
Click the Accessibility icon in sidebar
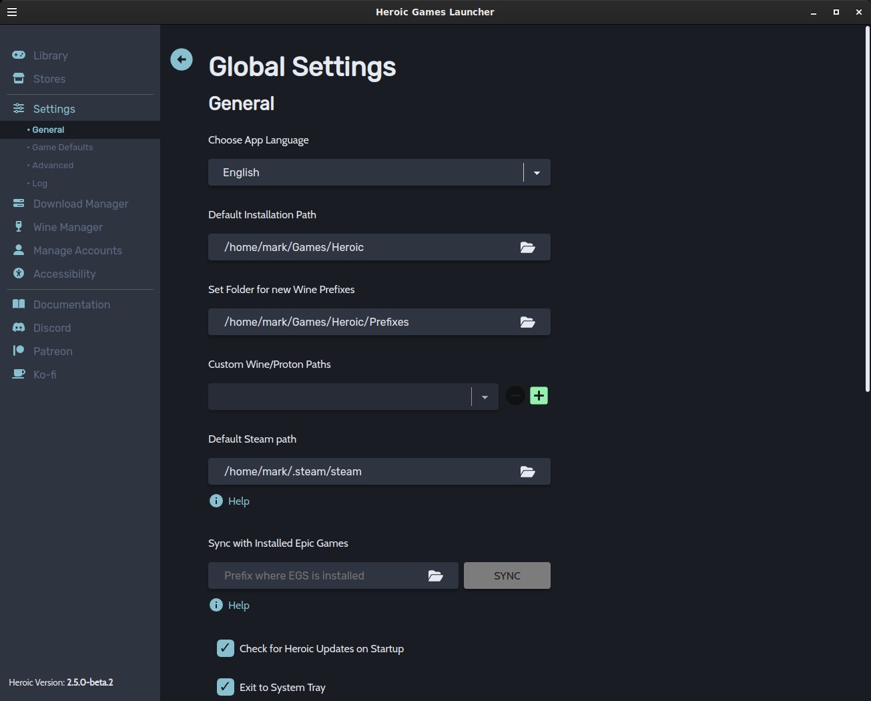(19, 273)
